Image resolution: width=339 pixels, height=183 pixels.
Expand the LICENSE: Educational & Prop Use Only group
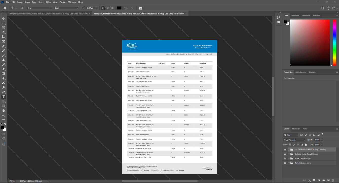(x=289, y=150)
